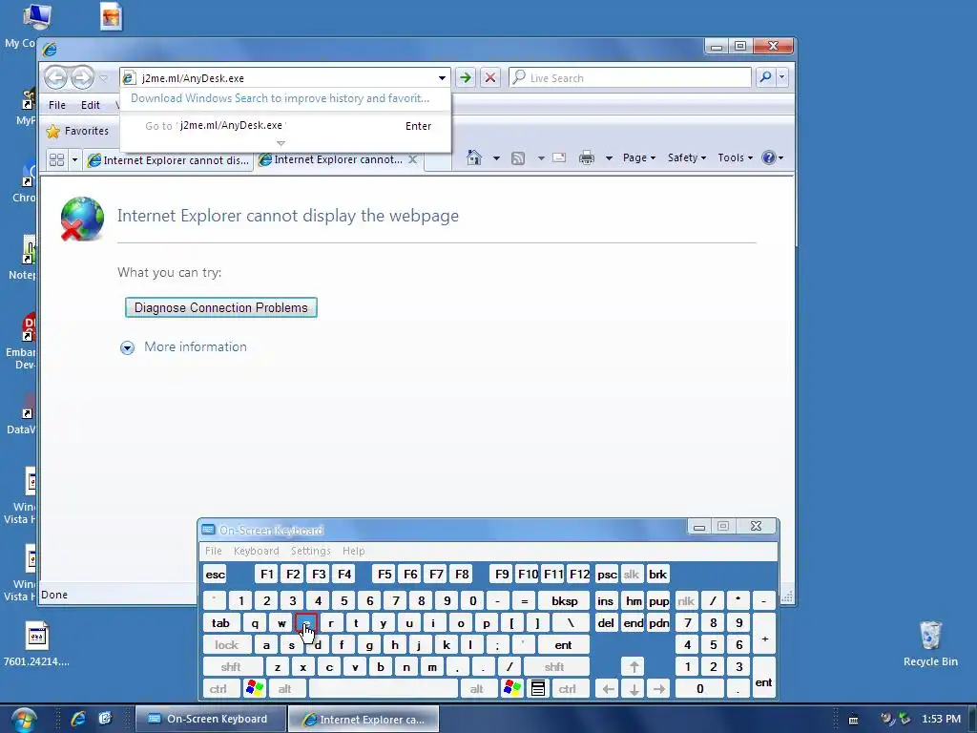
Task: Click the Back navigation arrow
Action: point(56,77)
